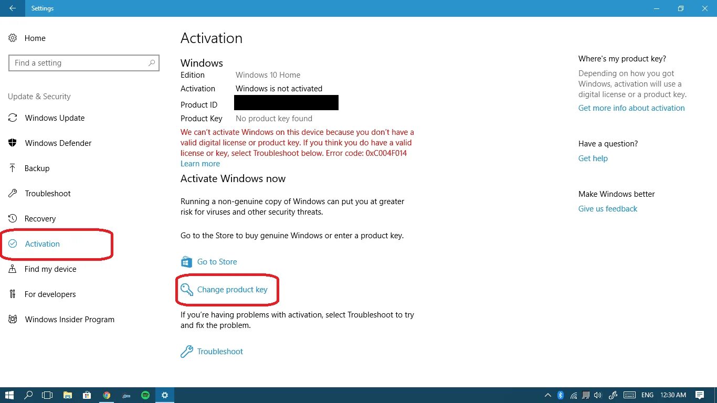Click the Get help link
The width and height of the screenshot is (717, 403).
pyautogui.click(x=593, y=158)
